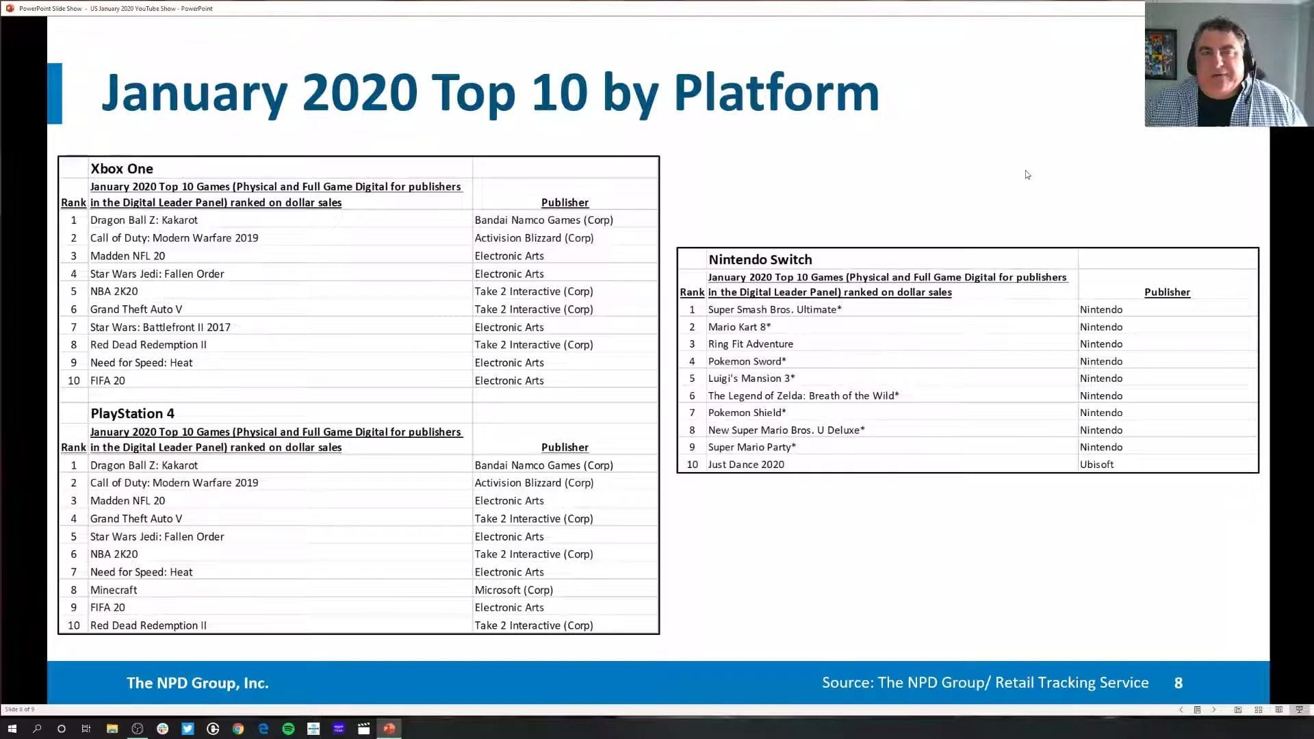Open Windows search magnifier icon
The height and width of the screenshot is (739, 1314).
click(37, 729)
